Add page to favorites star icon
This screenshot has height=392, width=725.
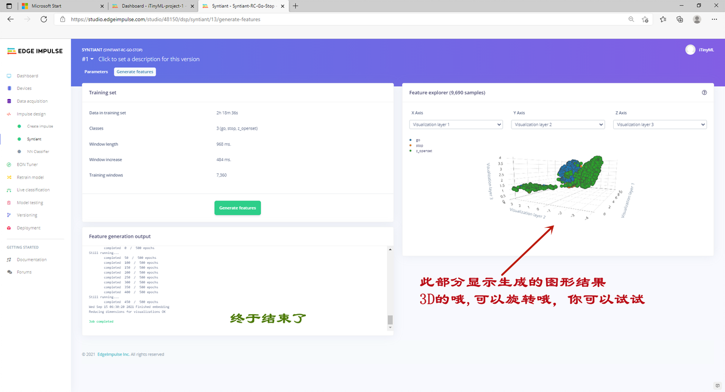click(645, 19)
